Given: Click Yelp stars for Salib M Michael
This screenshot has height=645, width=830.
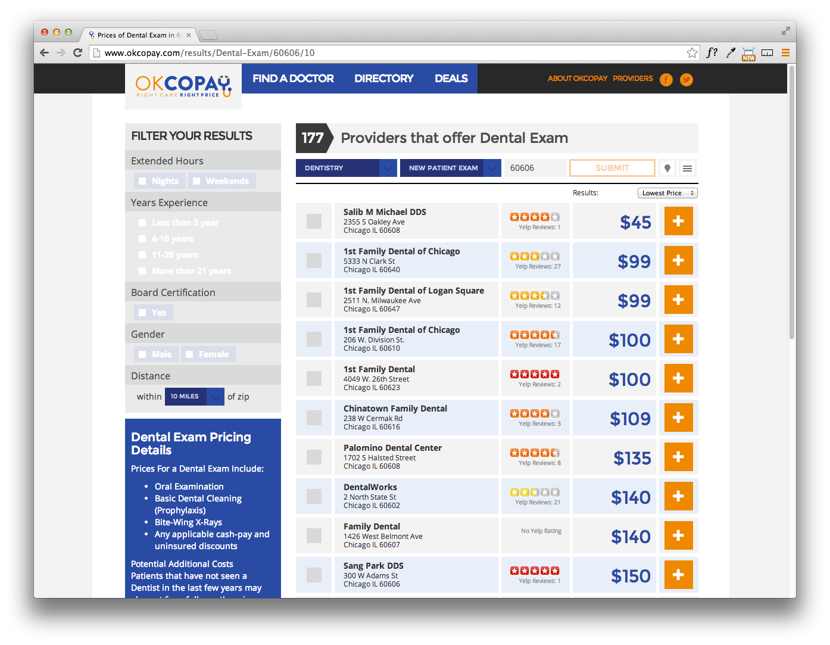Looking at the screenshot, I should click(535, 217).
